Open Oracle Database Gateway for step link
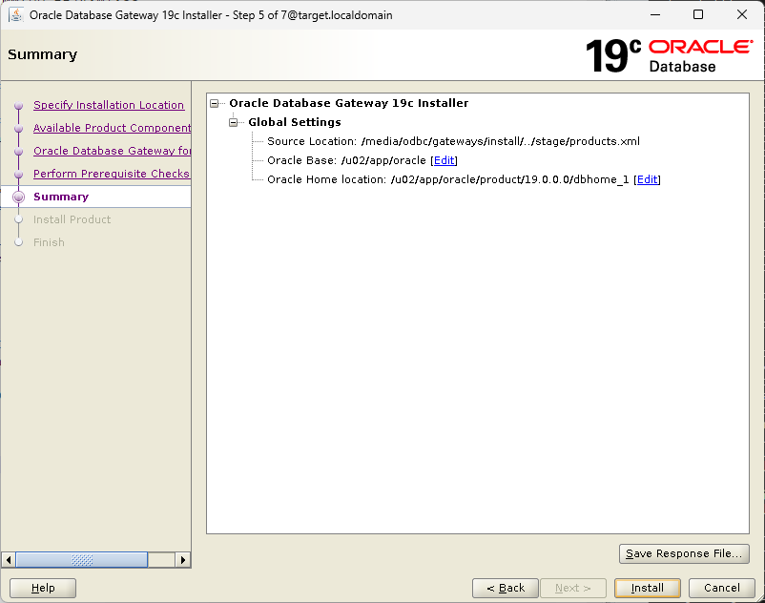 [x=113, y=151]
